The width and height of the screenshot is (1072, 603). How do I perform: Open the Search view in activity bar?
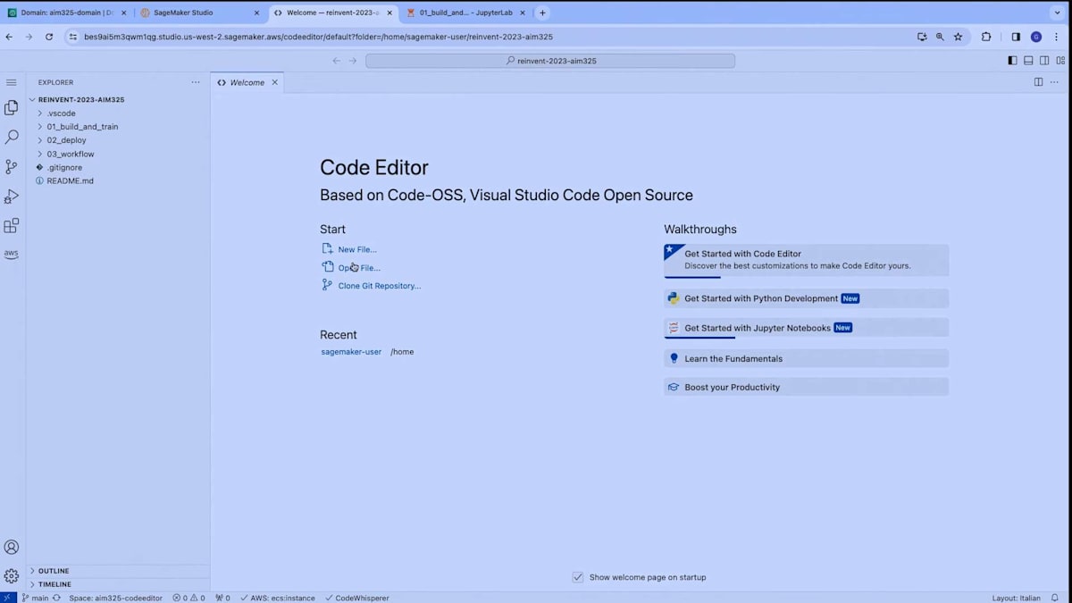[x=12, y=138]
